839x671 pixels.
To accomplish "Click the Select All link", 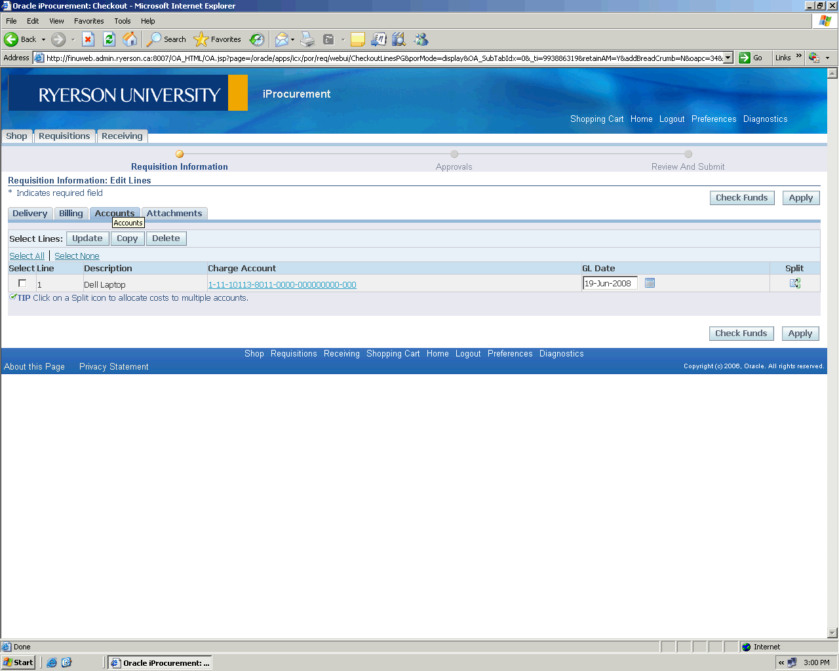I will click(27, 256).
